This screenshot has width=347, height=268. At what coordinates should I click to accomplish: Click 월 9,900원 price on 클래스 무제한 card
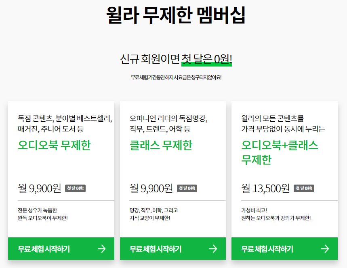coord(151,188)
